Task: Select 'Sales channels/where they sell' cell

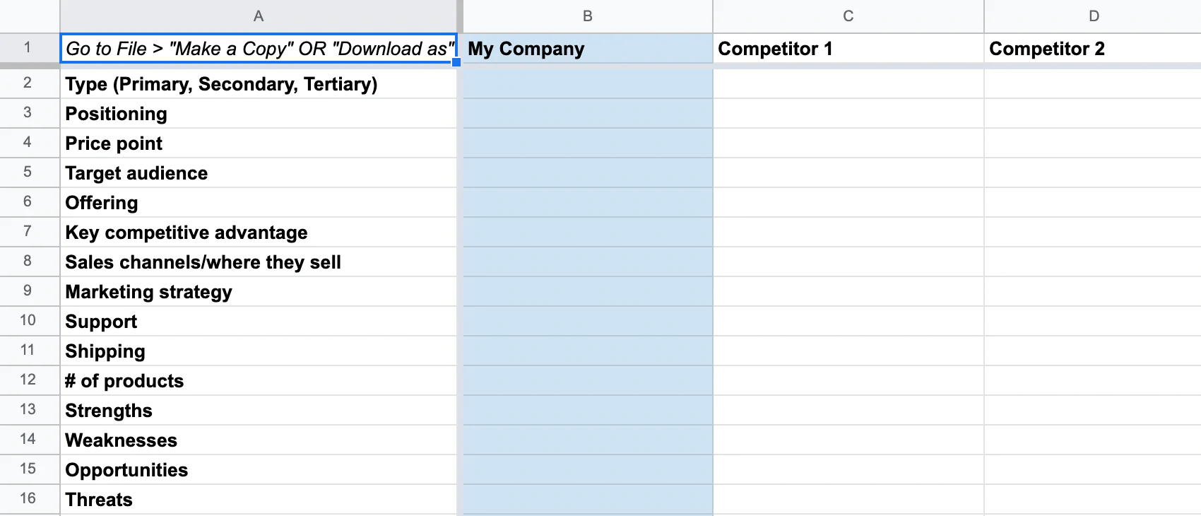Action: [x=259, y=262]
